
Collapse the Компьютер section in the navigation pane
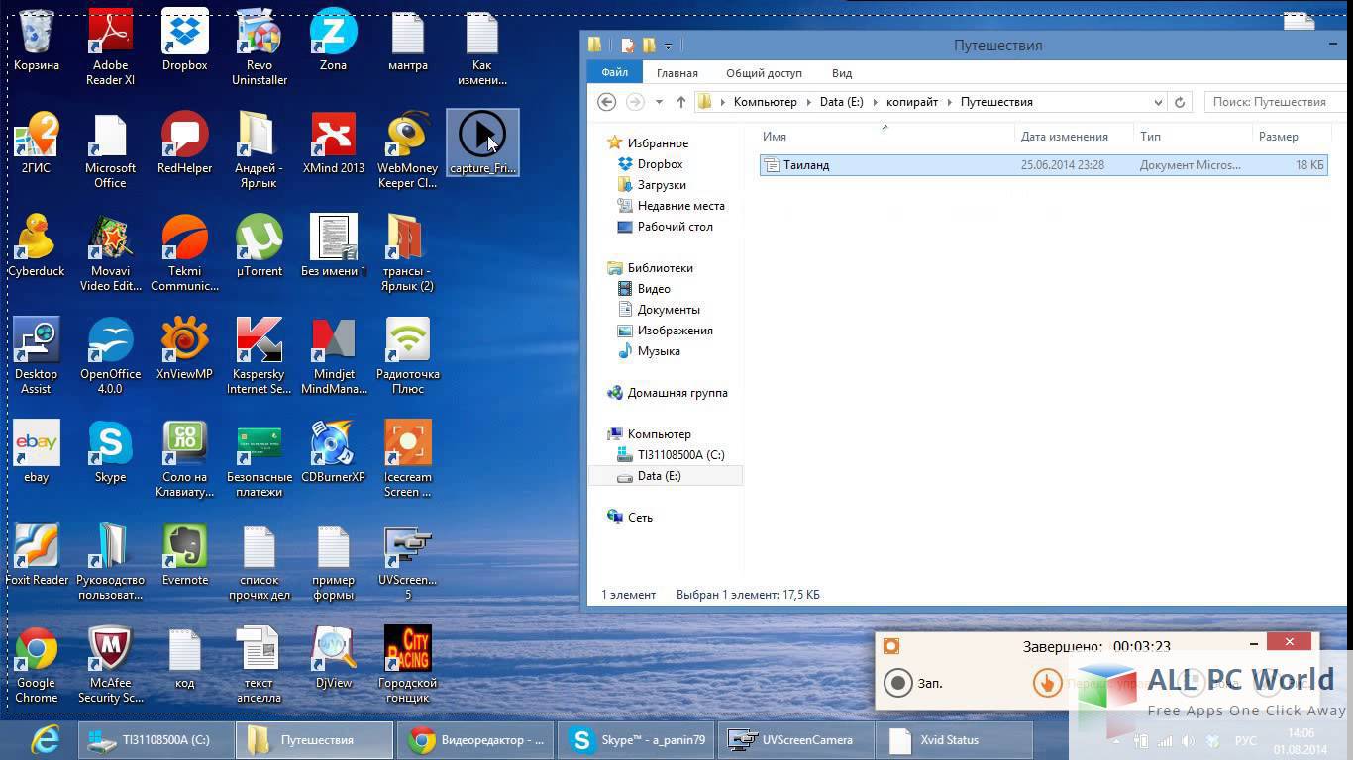click(607, 433)
